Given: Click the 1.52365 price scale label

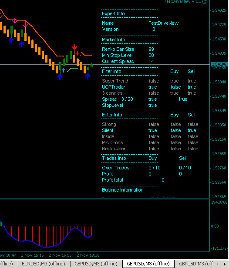Looking at the screenshot, I should [219, 197].
